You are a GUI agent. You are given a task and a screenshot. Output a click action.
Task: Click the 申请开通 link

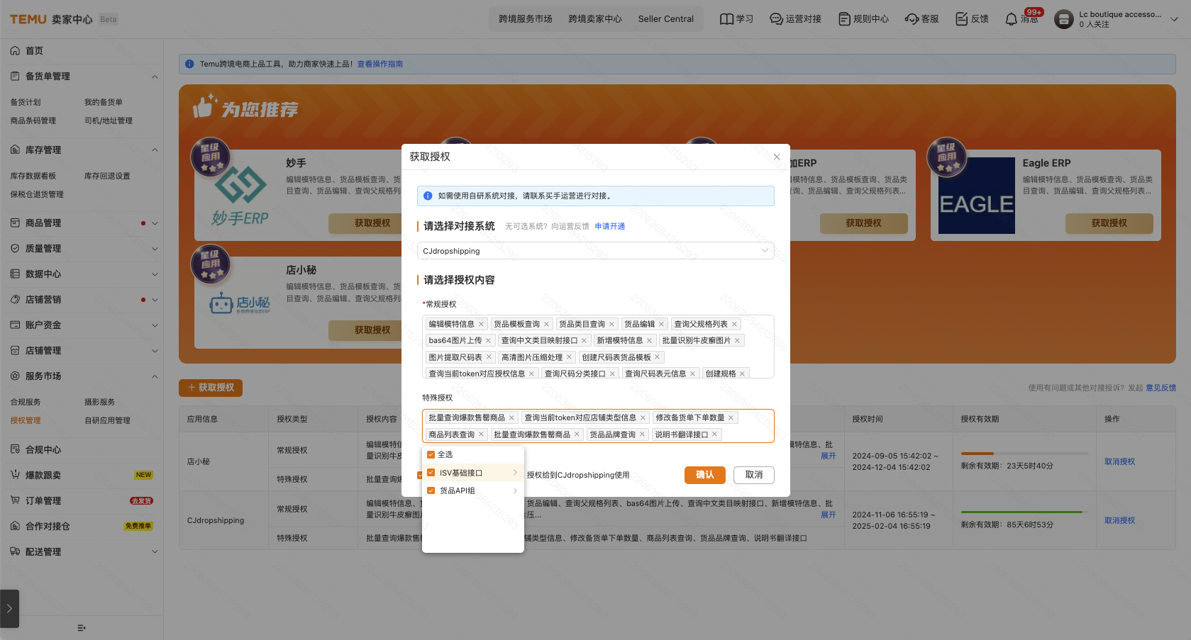[x=610, y=226]
